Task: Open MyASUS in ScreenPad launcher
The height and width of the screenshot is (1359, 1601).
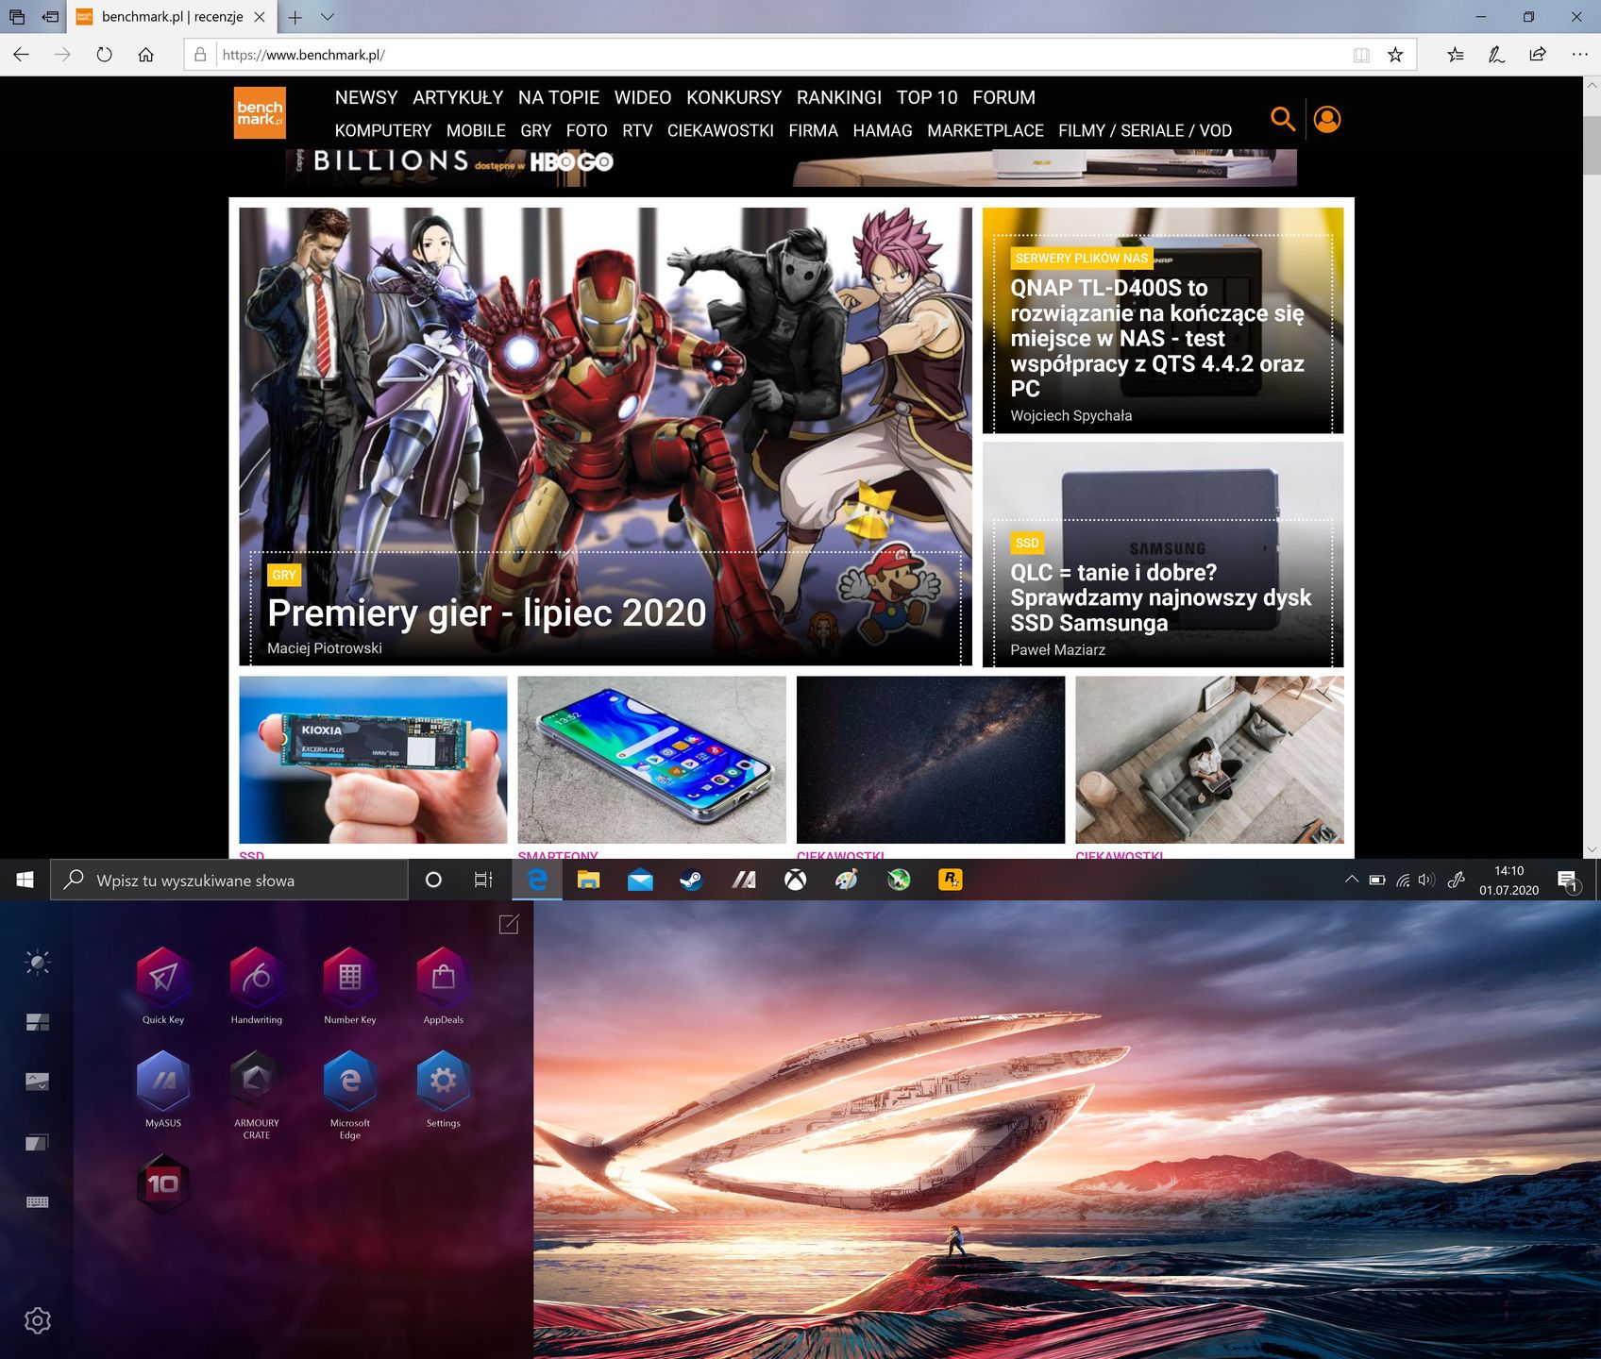Action: coord(163,1081)
